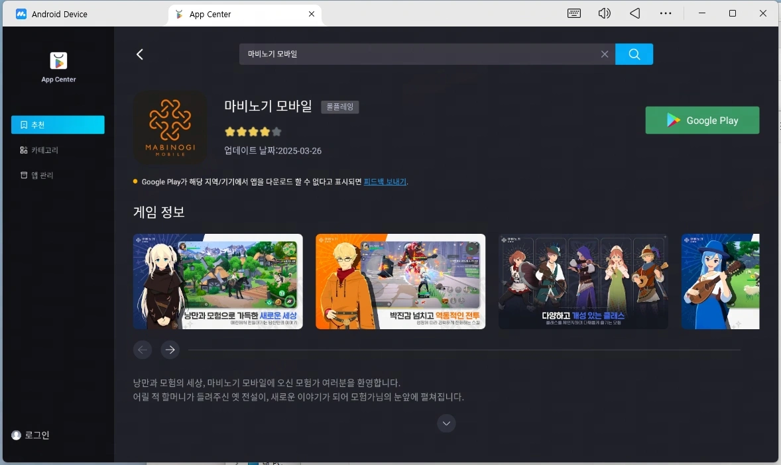The width and height of the screenshot is (781, 465).
Task: Open the game on Google Play
Action: click(702, 120)
